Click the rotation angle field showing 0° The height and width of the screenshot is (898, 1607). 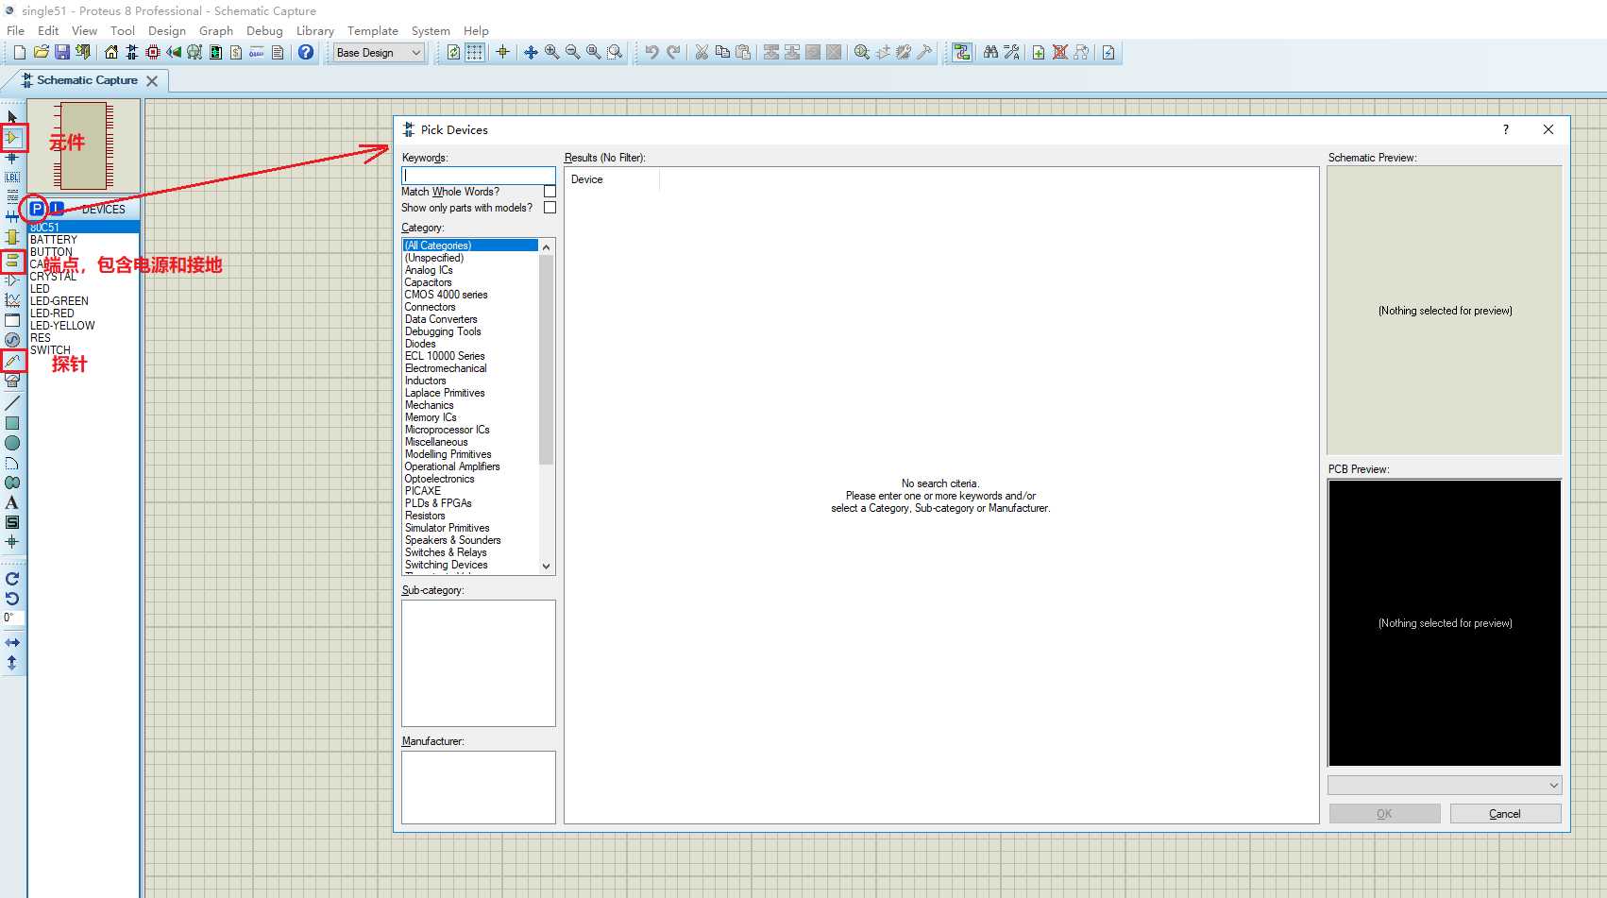coord(13,618)
